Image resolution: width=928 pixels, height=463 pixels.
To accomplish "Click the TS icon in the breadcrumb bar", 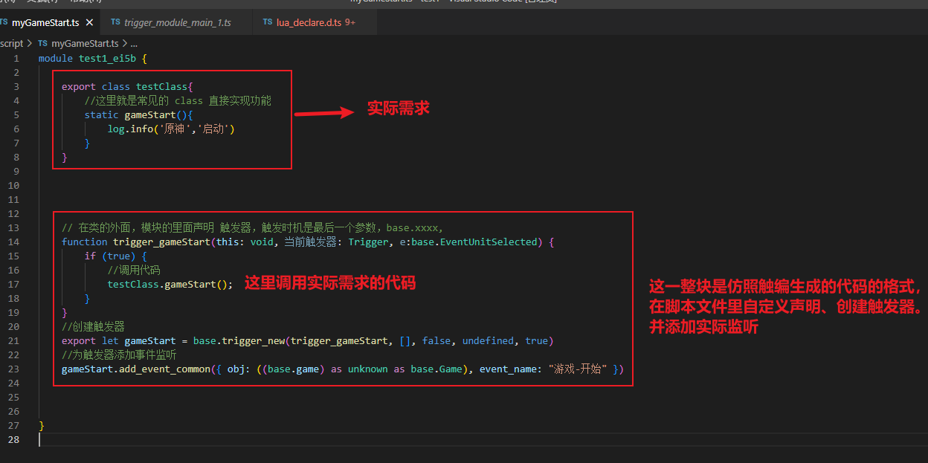I will pos(42,43).
